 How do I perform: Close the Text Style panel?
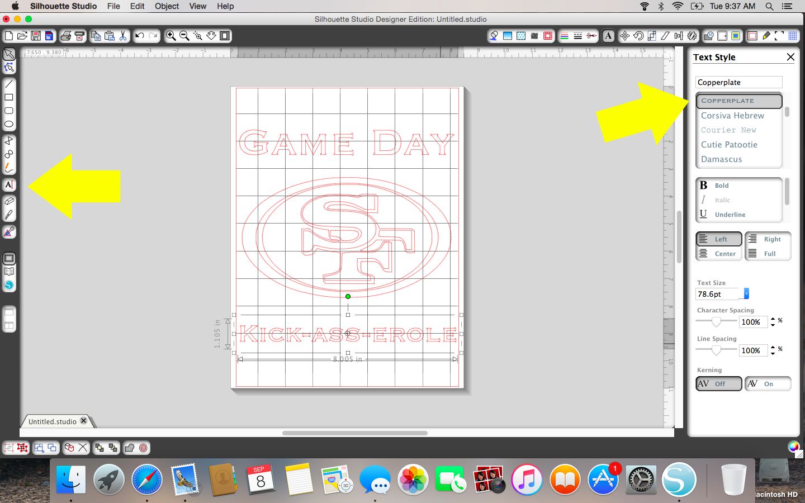(x=790, y=57)
